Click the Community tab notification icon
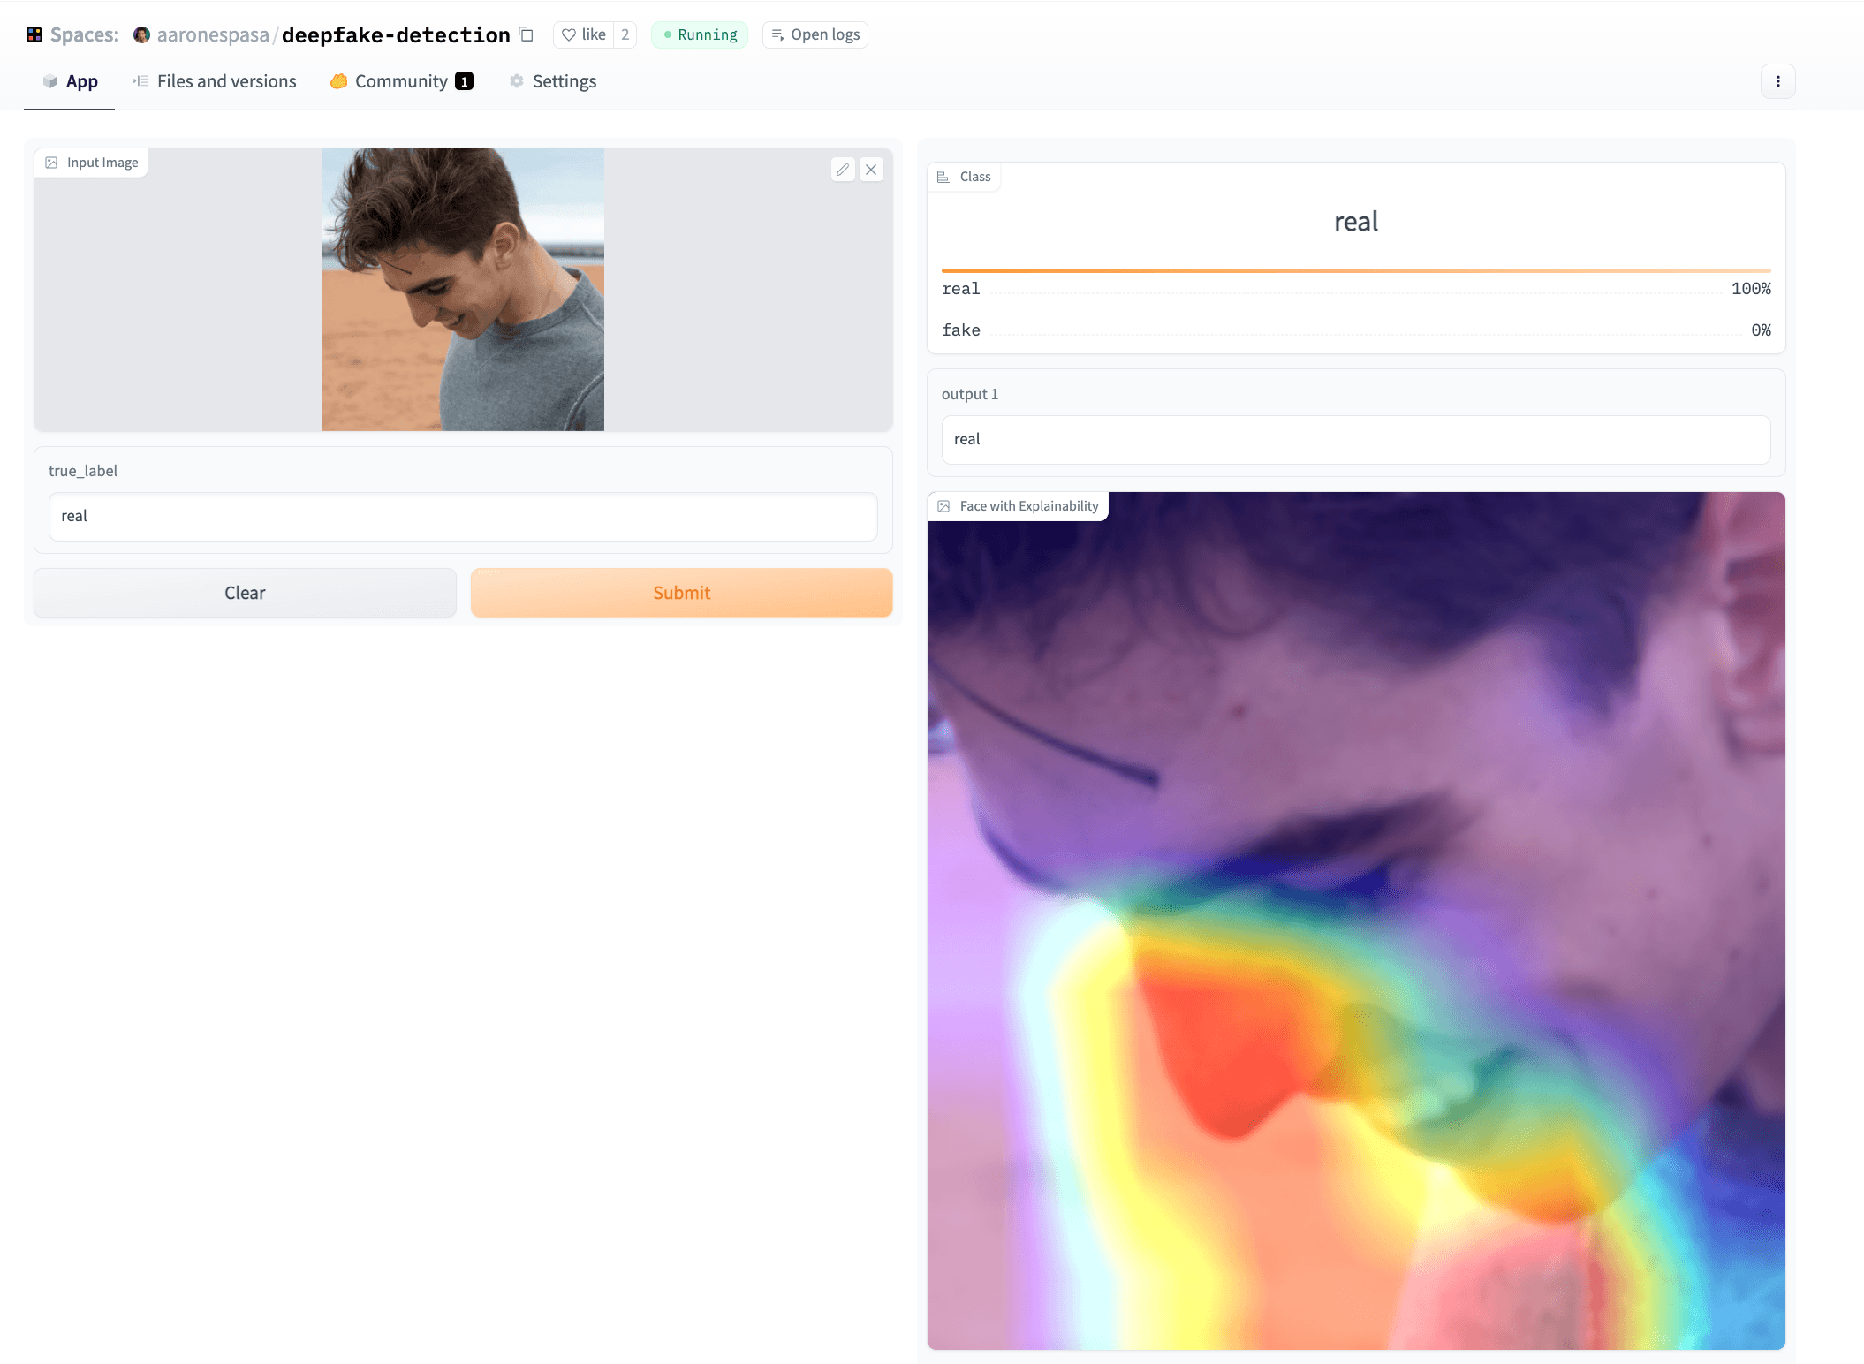Screen dimensions: 1864x1364 click(466, 81)
